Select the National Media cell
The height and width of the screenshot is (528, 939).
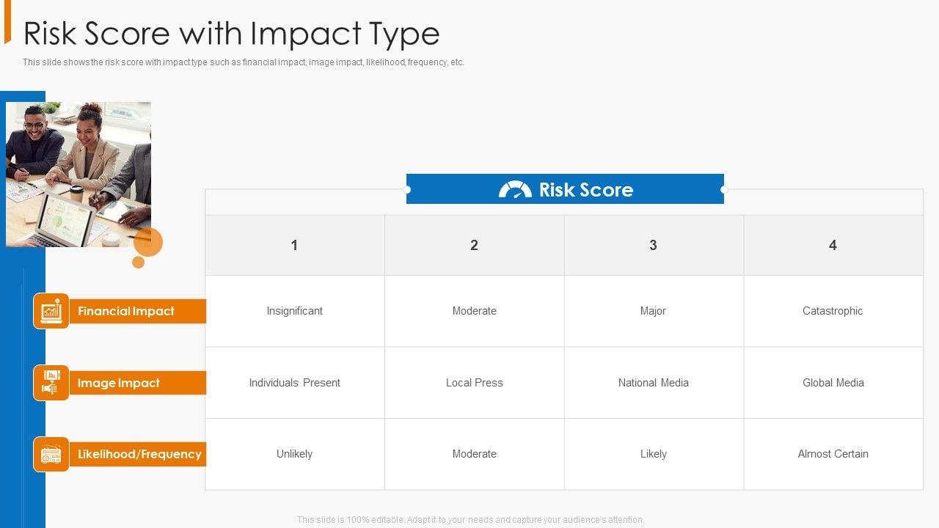653,383
